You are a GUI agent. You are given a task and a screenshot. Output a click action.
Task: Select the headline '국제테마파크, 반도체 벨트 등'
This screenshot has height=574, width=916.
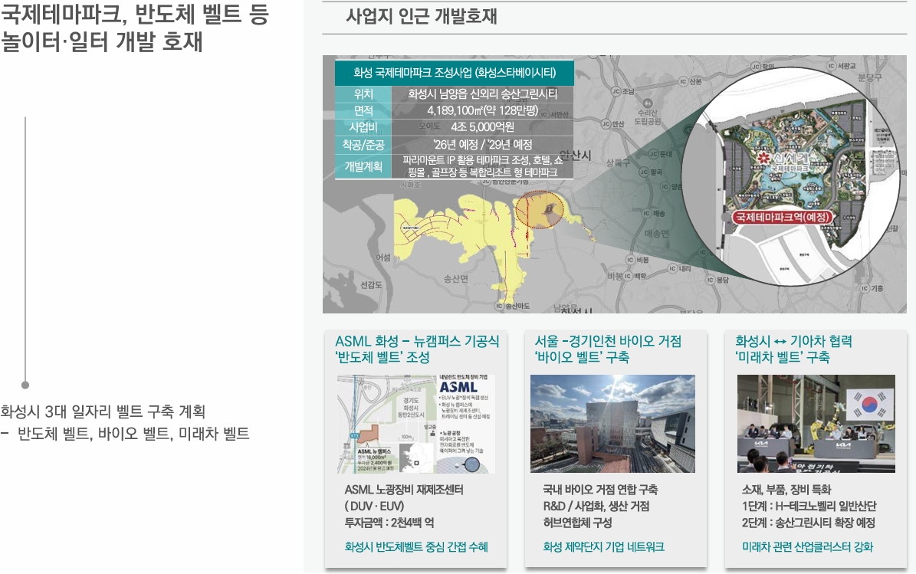(x=134, y=14)
